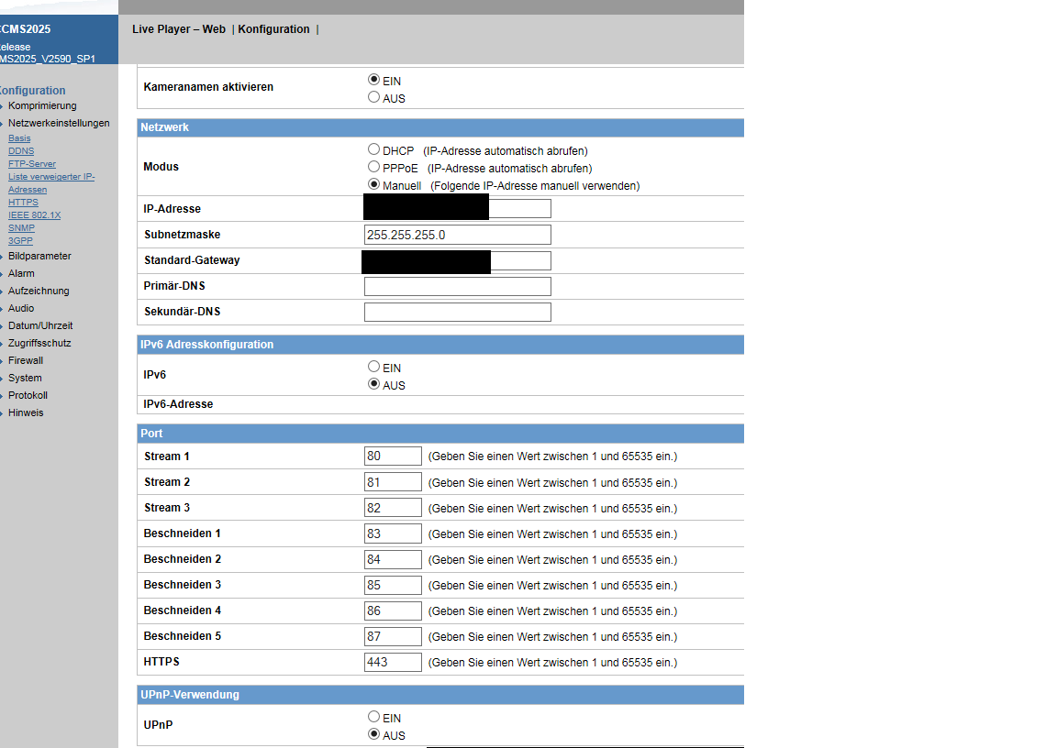Click the Subnetzmaske input field
The height and width of the screenshot is (748, 1057).
click(x=457, y=235)
